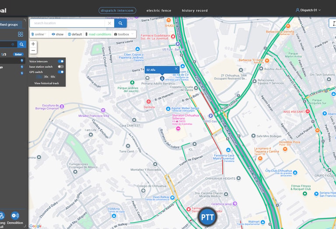Click the grid view icon in sidebar
This screenshot has width=336, height=229.
click(21, 34)
